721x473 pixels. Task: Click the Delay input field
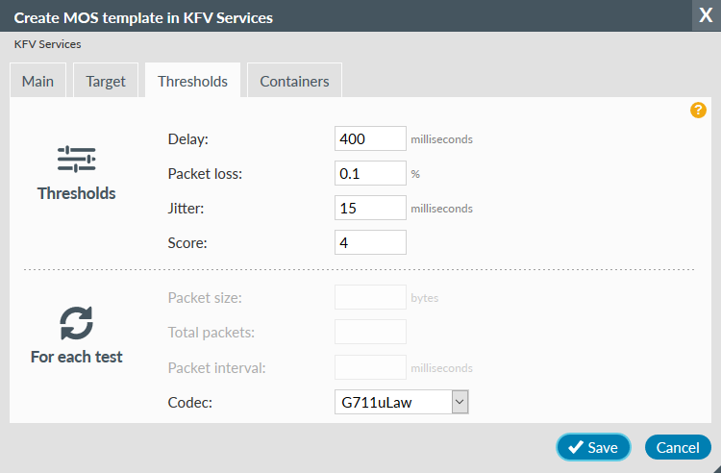tap(370, 139)
